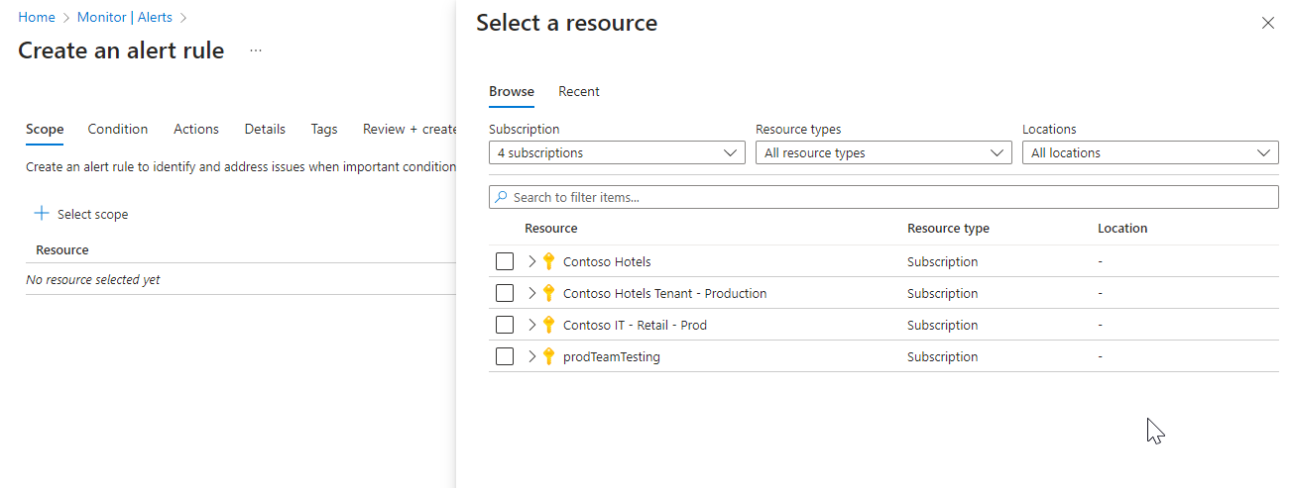This screenshot has height=488, width=1292.
Task: Click the search magnifier icon in filter box
Action: [501, 197]
